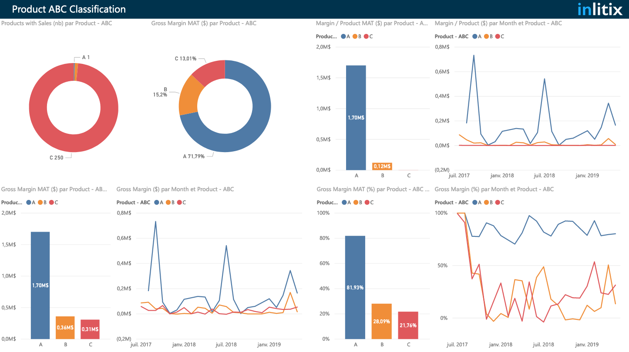Viewport: 629px width, 352px height.
Task: Click legend swatch A in Margin / Product MAT chart
Action: [x=343, y=37]
